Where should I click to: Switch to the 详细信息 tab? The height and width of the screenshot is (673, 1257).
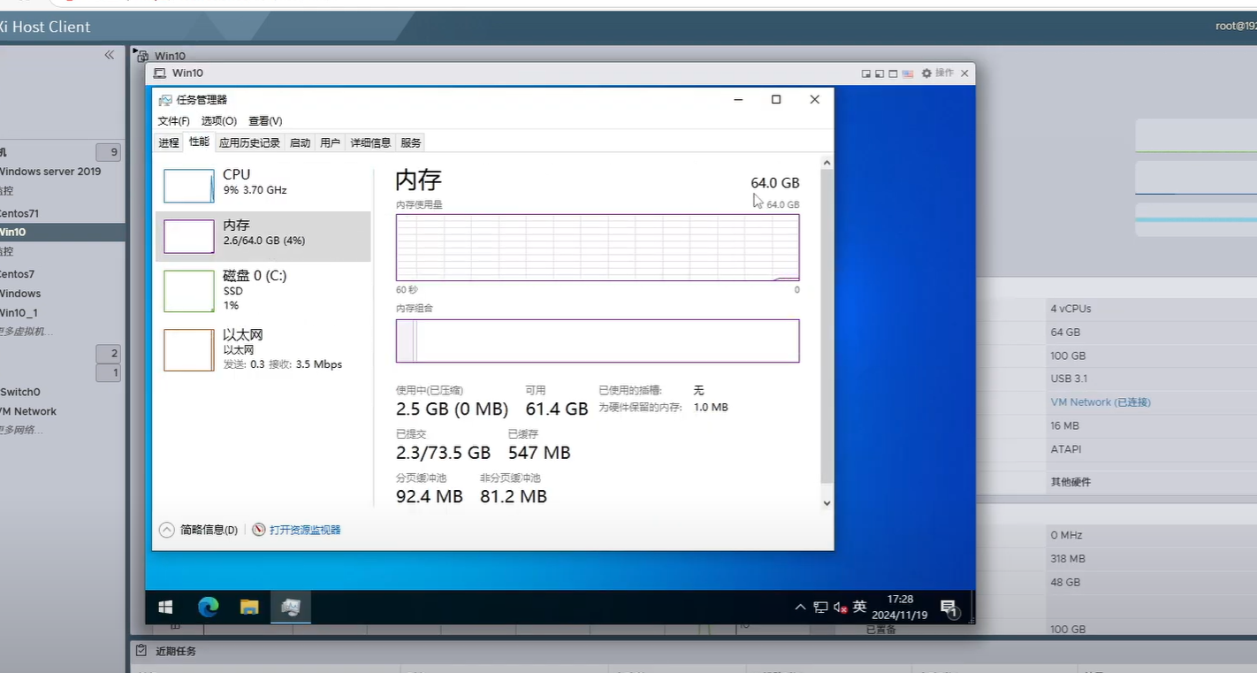(x=370, y=142)
